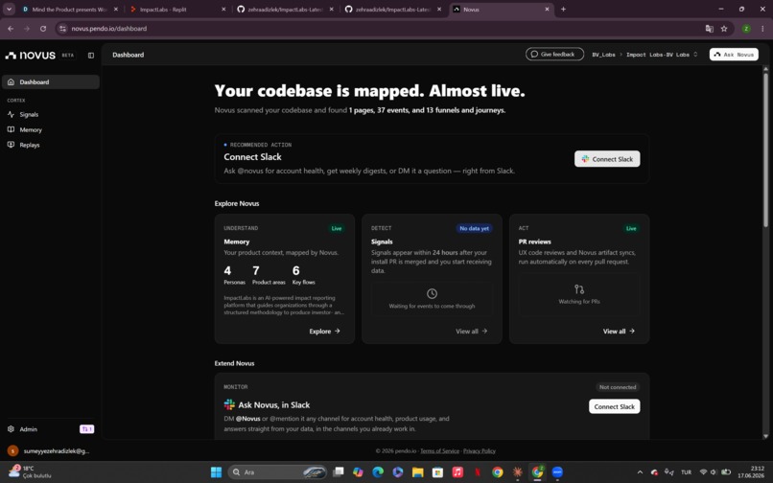
Task: Click the Novus logo
Action: (30, 56)
